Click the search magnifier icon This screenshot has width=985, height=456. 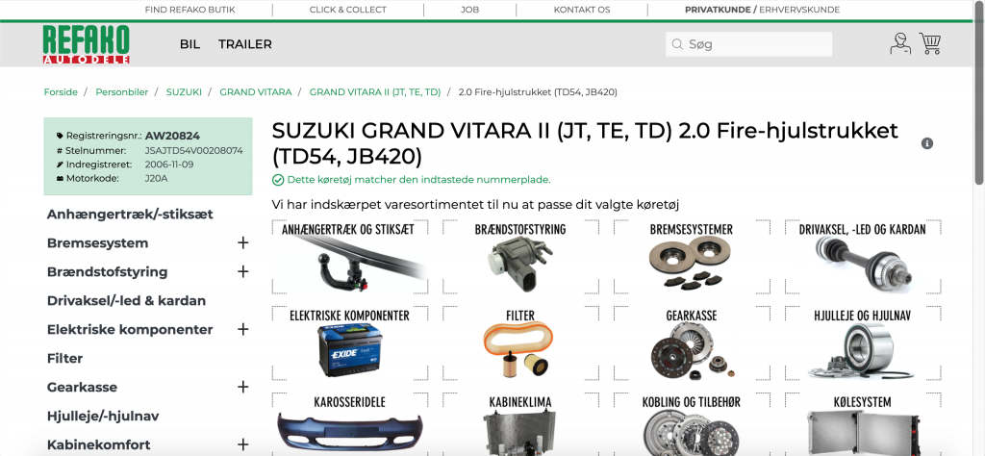tap(677, 44)
